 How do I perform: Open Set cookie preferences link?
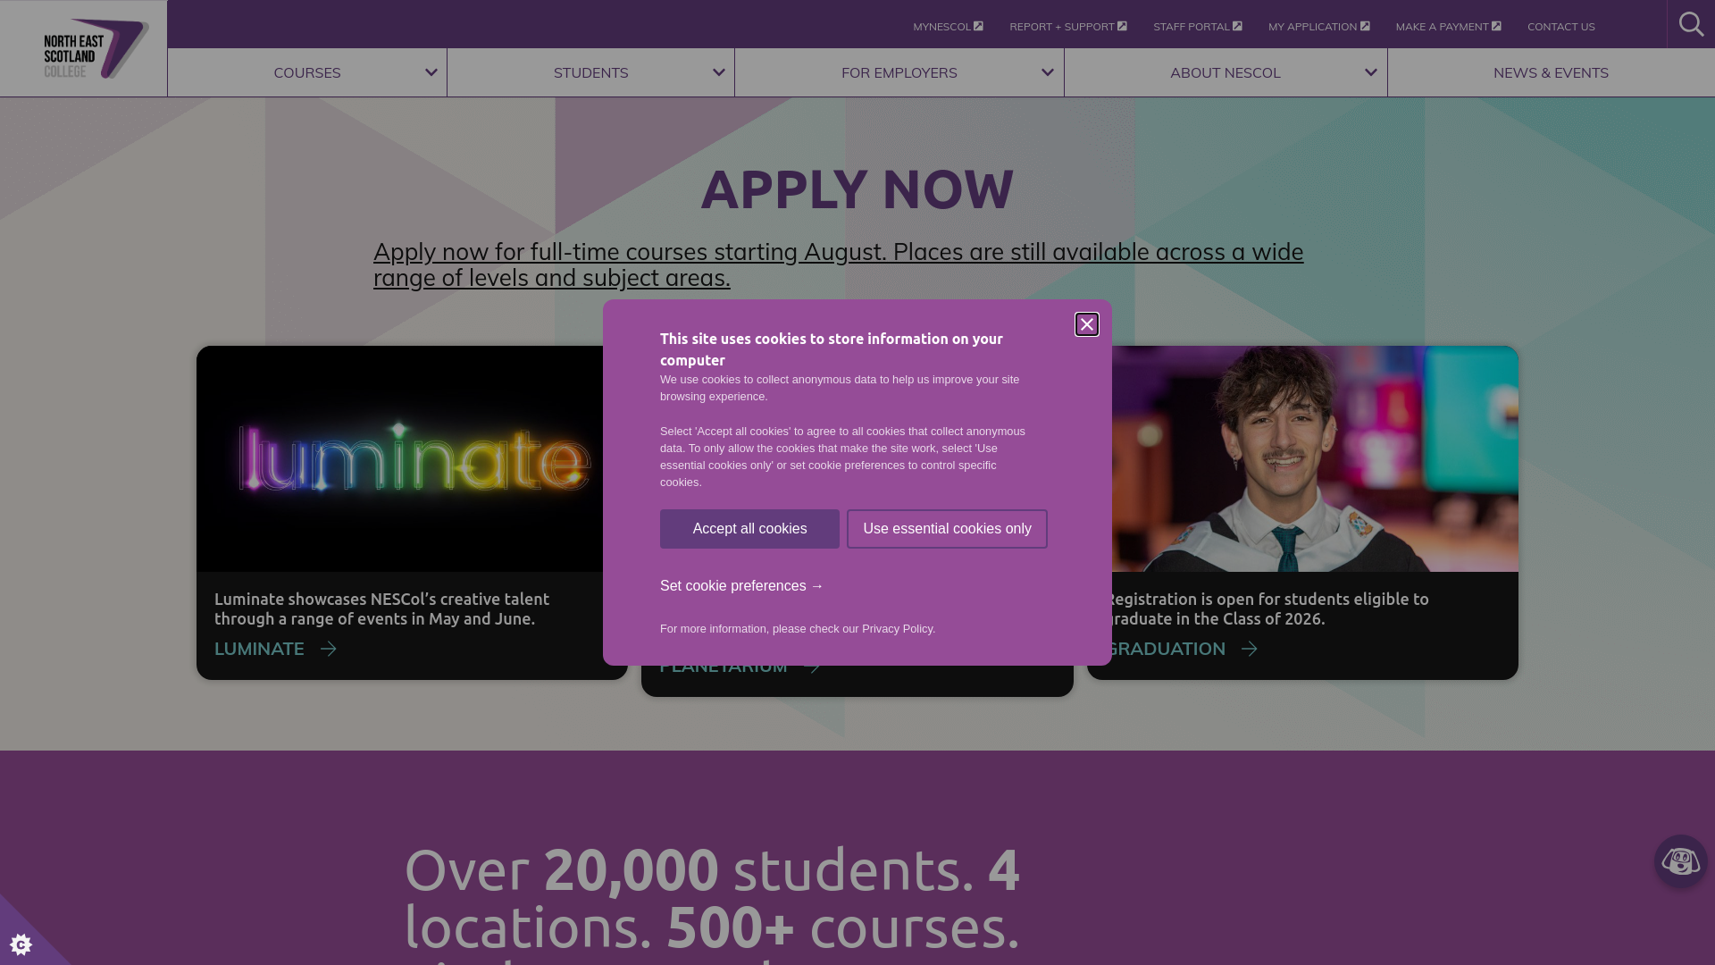coord(741,586)
